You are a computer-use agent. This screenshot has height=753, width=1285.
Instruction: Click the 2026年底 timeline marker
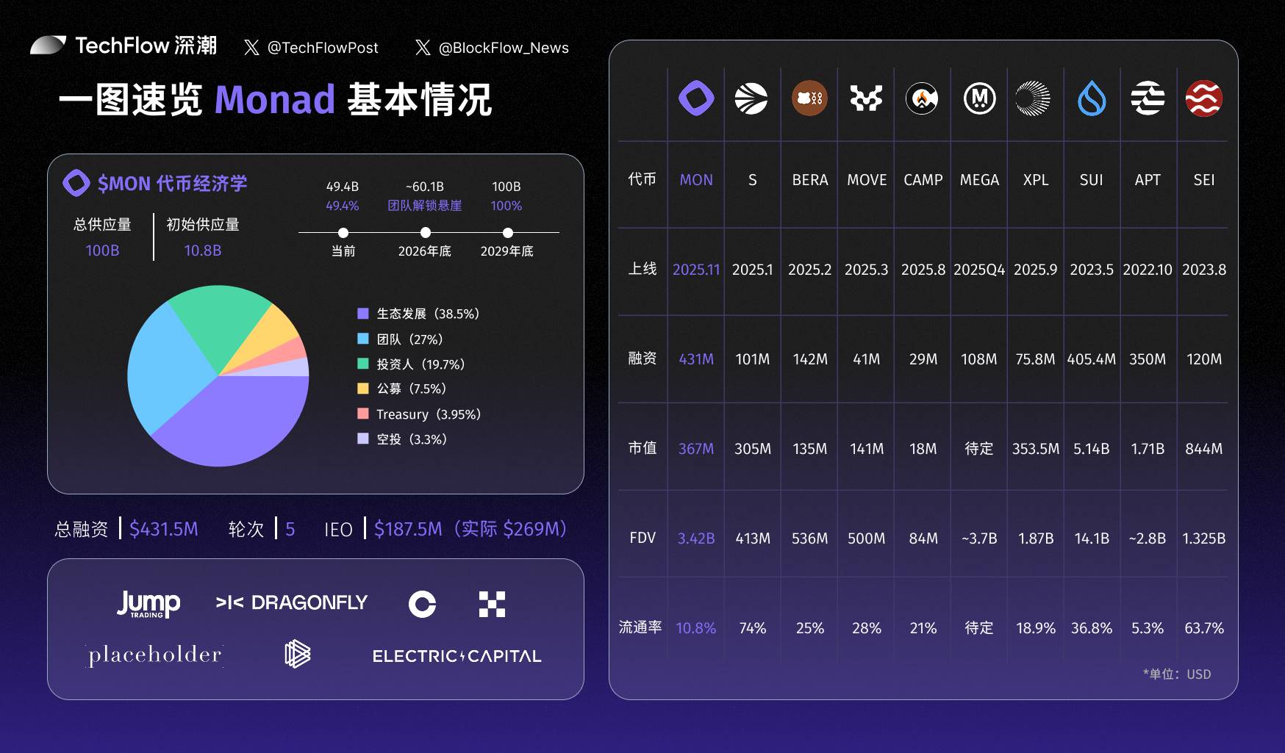click(x=426, y=231)
